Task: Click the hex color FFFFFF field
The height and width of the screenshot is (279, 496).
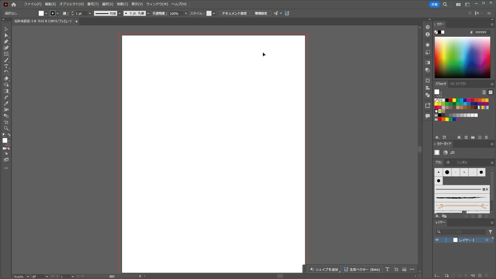Action: click(x=482, y=32)
